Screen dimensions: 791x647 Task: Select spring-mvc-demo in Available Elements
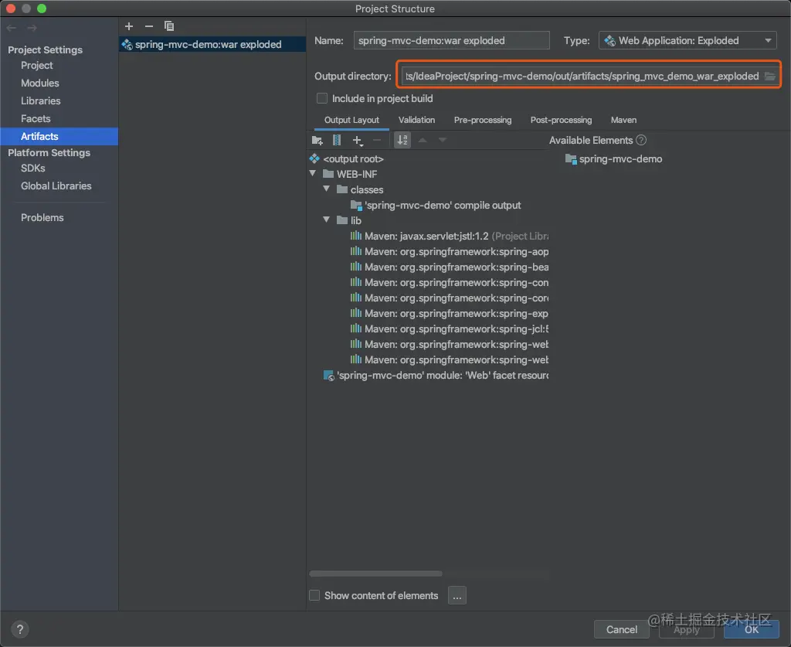pos(620,159)
